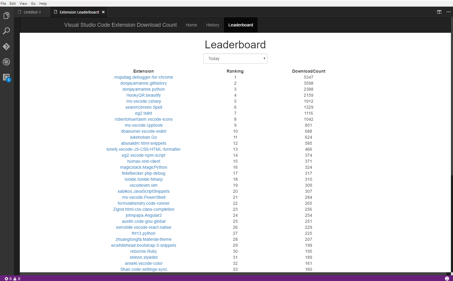
Task: Open the Debug view icon
Action: point(6,62)
